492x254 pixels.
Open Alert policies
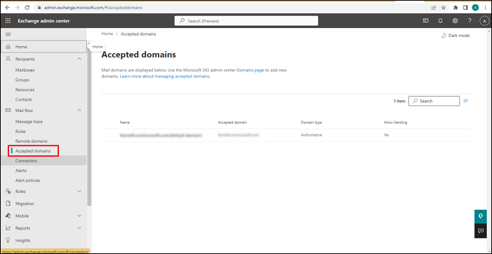[27, 181]
